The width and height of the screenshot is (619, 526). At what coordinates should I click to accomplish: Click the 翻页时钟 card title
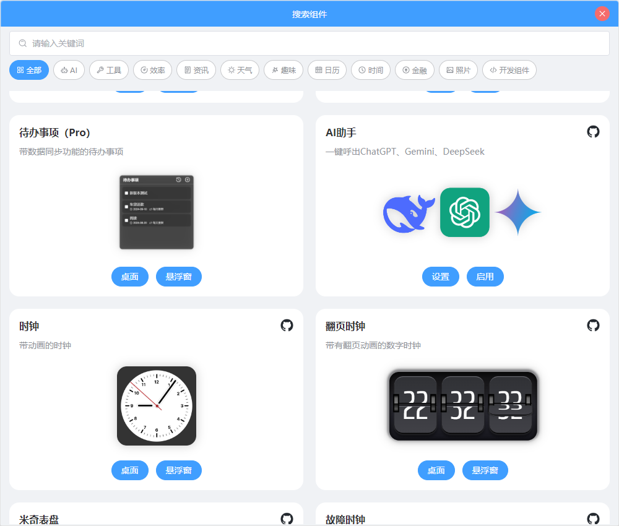(x=345, y=326)
